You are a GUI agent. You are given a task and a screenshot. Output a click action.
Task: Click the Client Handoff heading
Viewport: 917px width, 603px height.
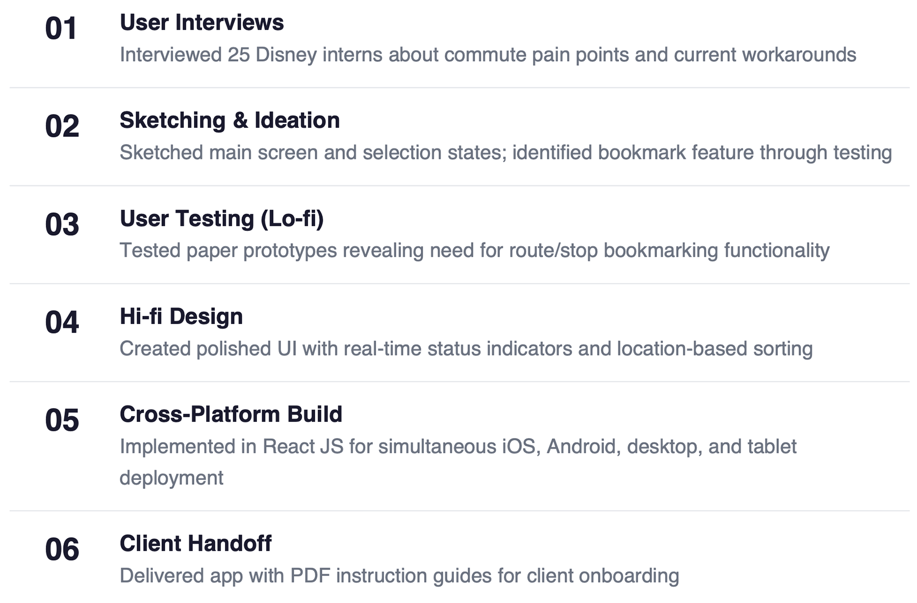[195, 543]
